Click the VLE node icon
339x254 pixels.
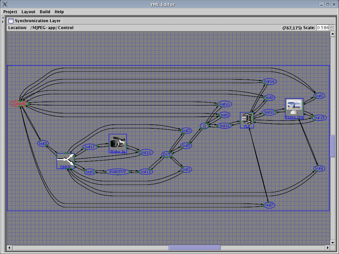pos(247,119)
